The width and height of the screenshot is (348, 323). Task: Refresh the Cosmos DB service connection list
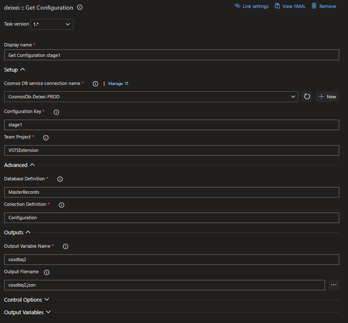[x=307, y=97]
